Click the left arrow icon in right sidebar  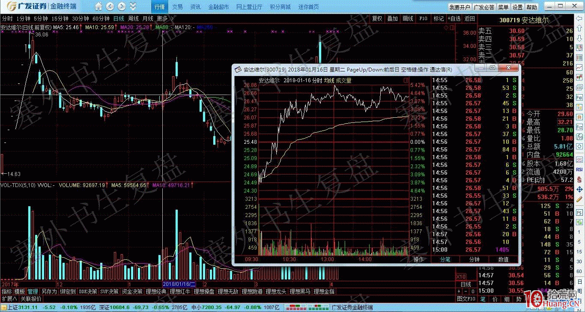coord(579,18)
